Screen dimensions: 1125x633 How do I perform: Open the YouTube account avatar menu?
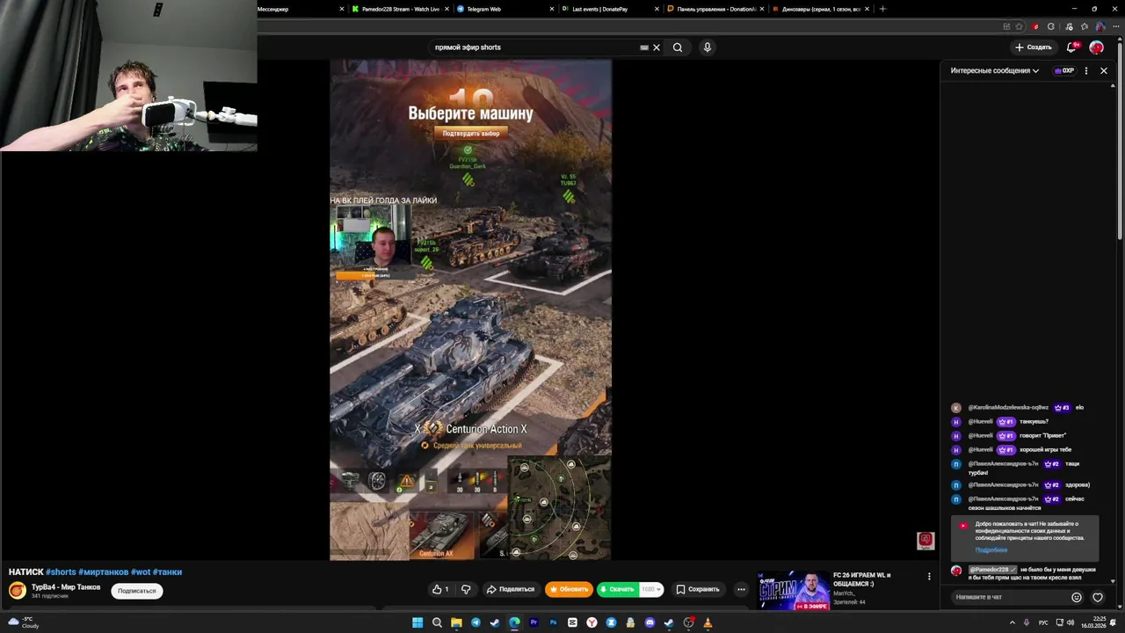pyautogui.click(x=1096, y=47)
